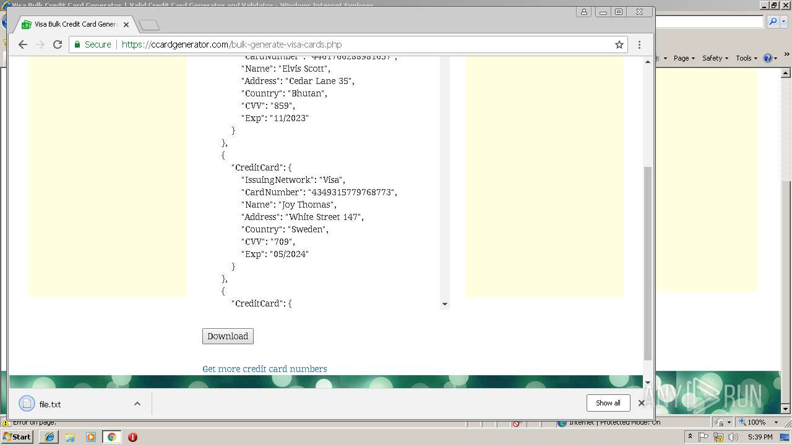
Task: Click the Internet Explorer search box
Action: [709, 22]
